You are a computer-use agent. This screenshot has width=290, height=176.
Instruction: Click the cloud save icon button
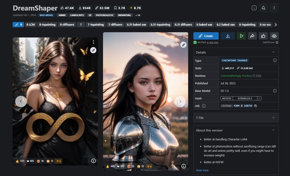(274, 36)
